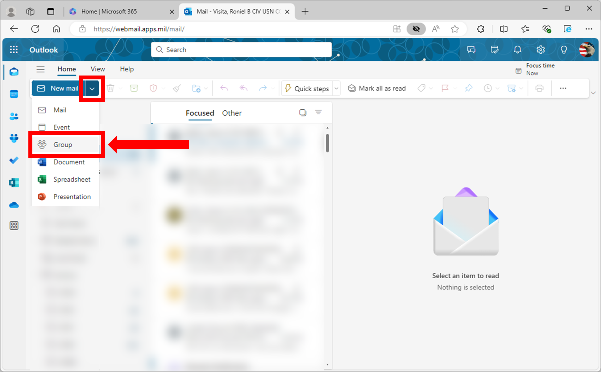Toggle the selection mode circle above the message list
Image resolution: width=601 pixels, height=372 pixels.
click(303, 112)
